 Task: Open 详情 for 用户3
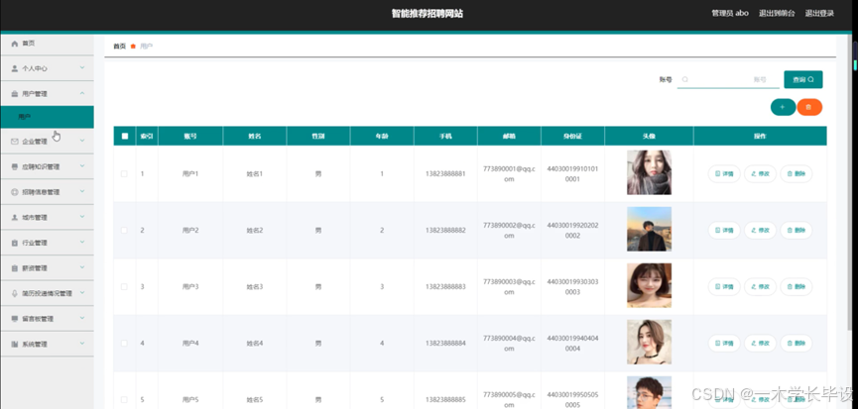pyautogui.click(x=724, y=286)
